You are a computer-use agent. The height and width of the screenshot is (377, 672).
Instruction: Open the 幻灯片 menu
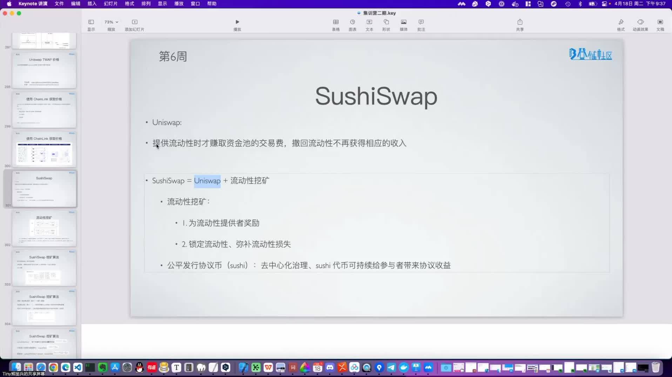click(111, 4)
